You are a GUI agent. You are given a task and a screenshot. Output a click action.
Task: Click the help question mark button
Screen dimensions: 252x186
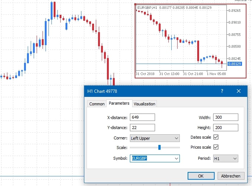222,91
